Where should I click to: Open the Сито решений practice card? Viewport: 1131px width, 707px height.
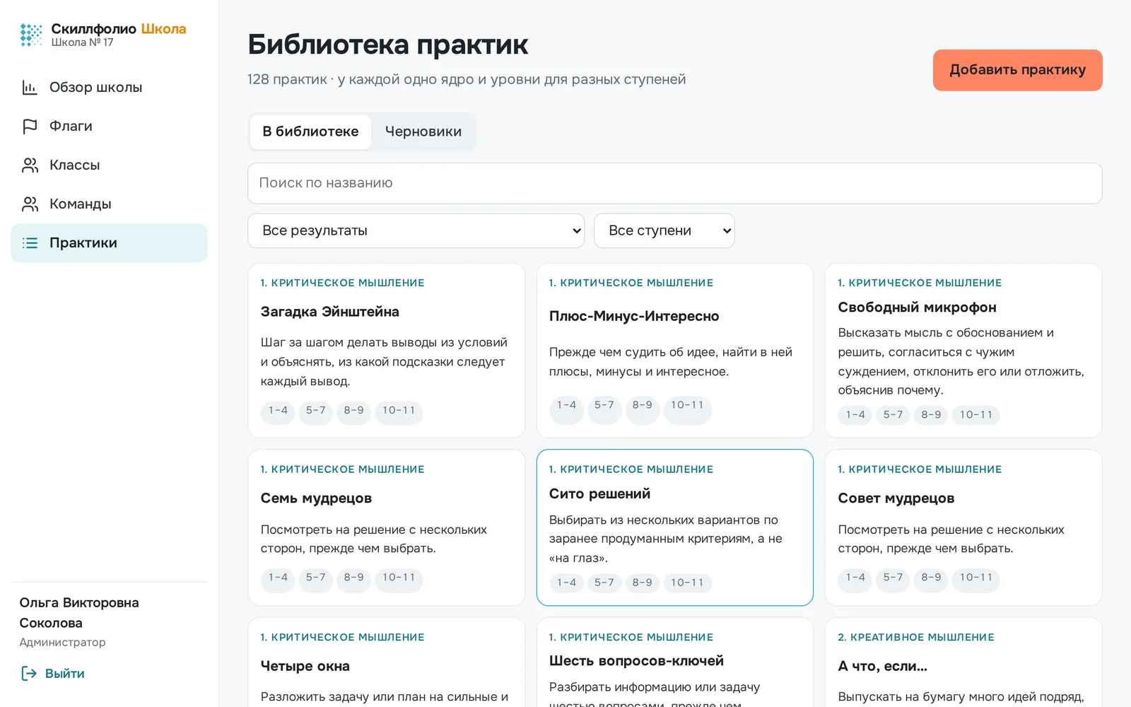[674, 527]
